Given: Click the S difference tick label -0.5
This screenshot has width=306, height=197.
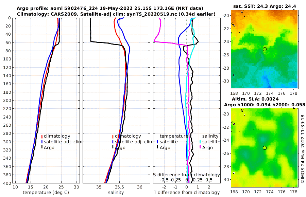Looking at the screenshot, I should tap(164, 180).
